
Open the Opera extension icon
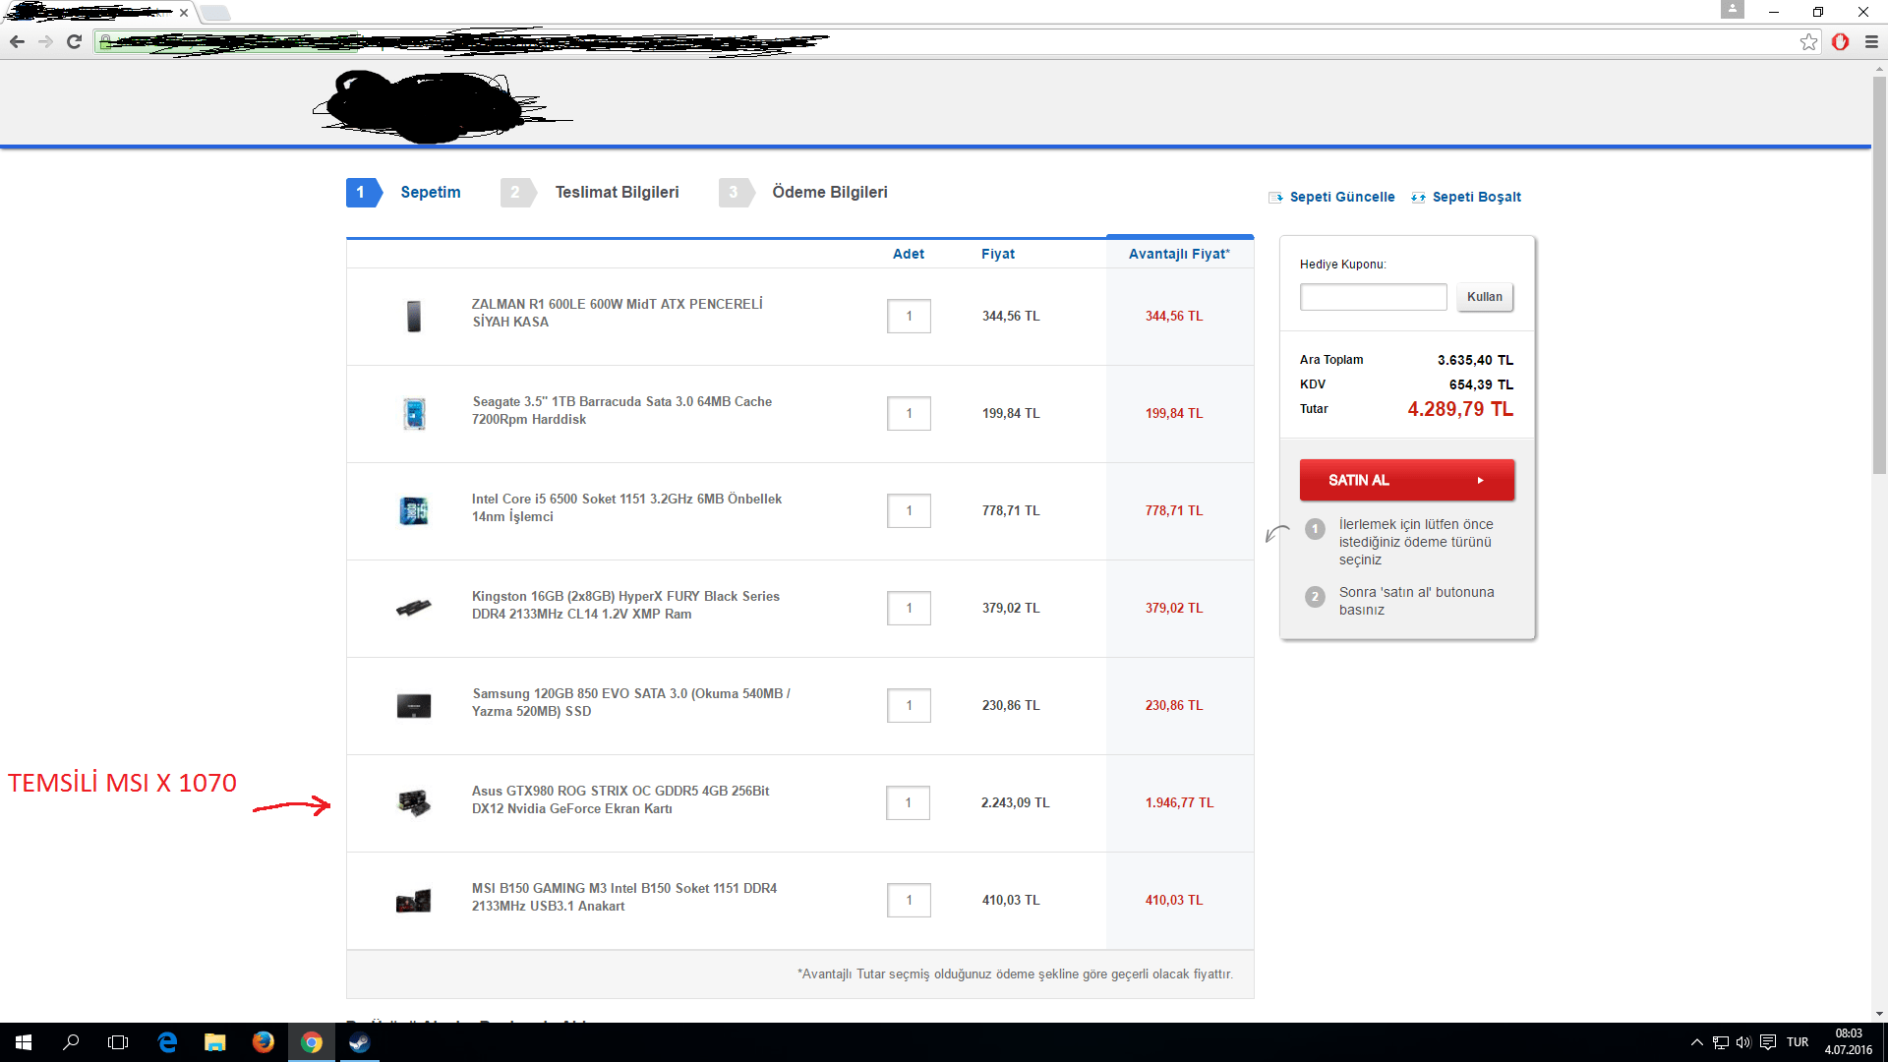pyautogui.click(x=1840, y=41)
